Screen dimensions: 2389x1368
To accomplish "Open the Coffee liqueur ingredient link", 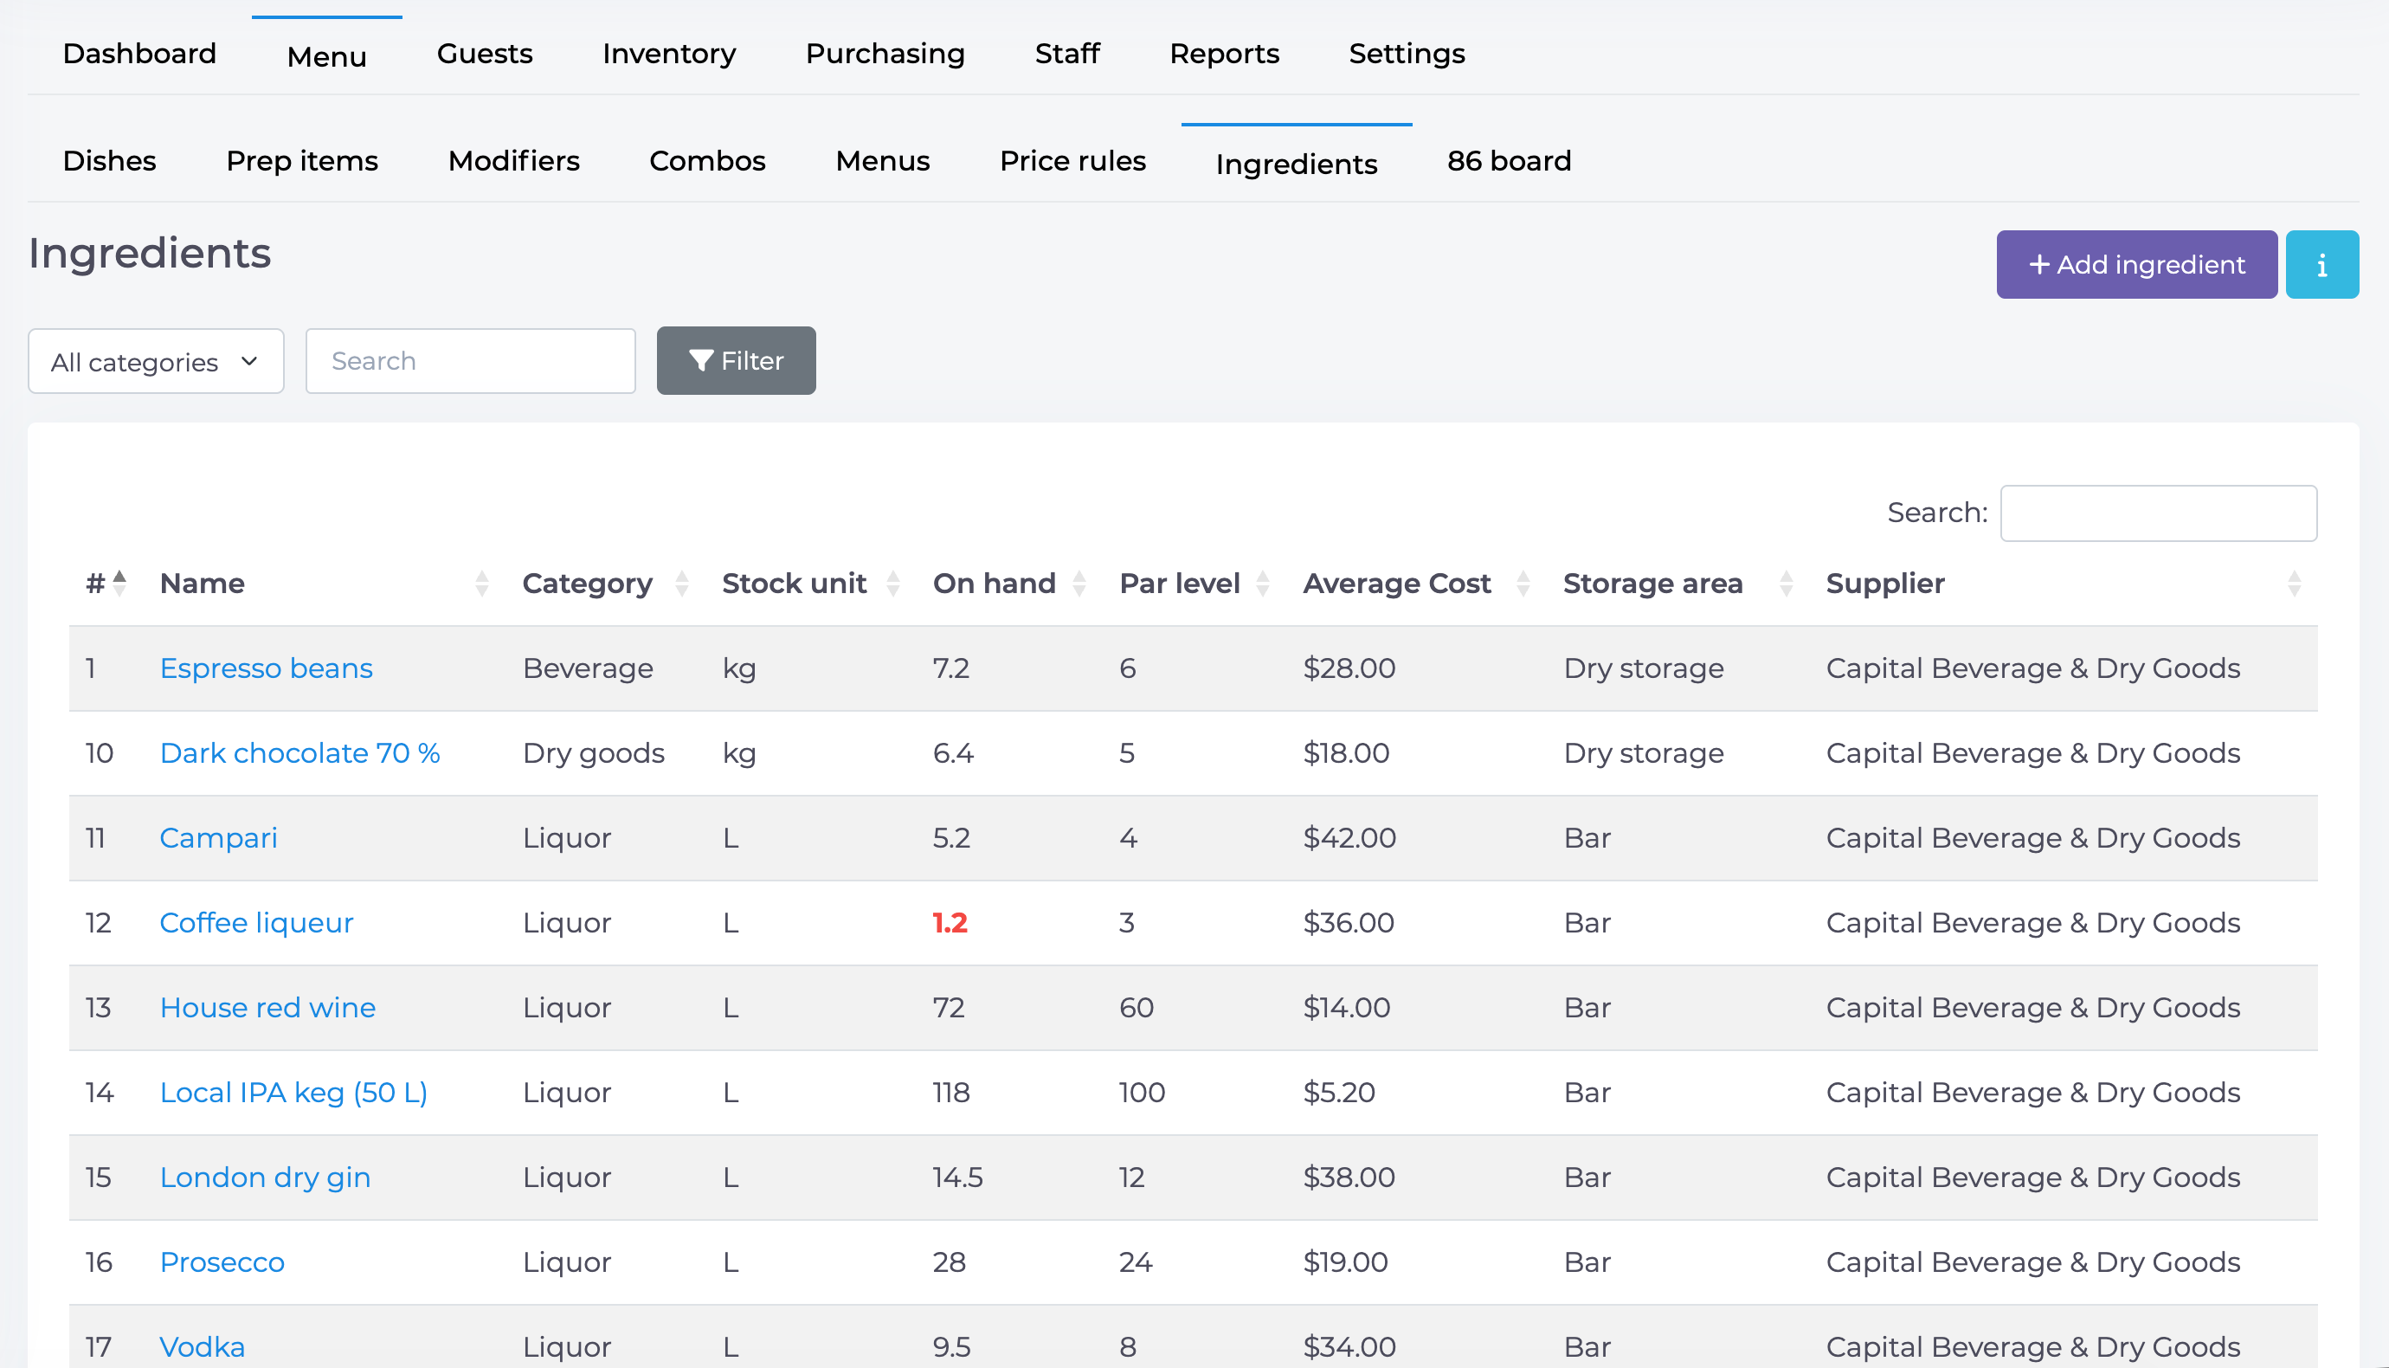I will pos(256,923).
